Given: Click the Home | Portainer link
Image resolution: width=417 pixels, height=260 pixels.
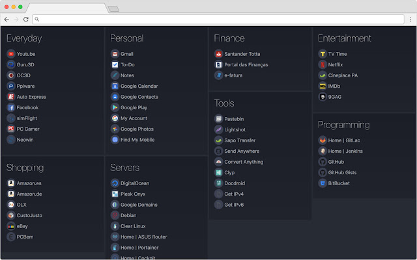Looking at the screenshot, I should tap(139, 248).
